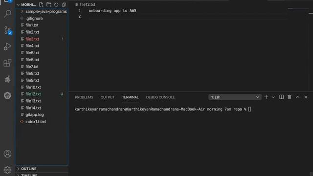Open file1.txt in the explorer

coord(42,25)
